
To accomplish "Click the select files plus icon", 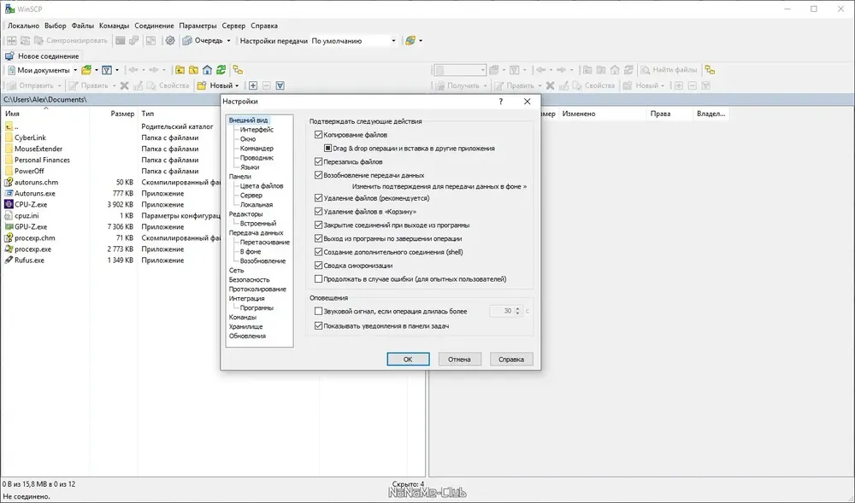I will click(253, 85).
